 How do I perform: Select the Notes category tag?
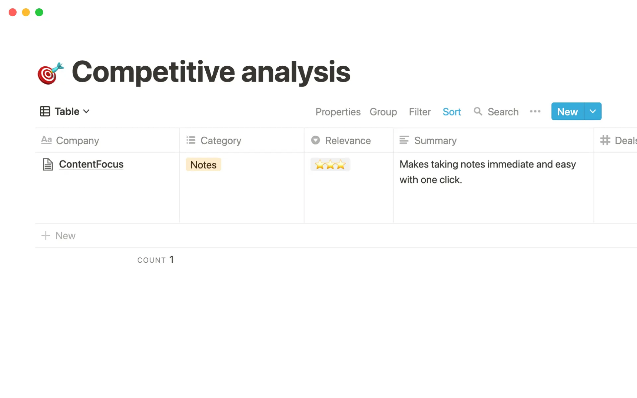tap(203, 165)
